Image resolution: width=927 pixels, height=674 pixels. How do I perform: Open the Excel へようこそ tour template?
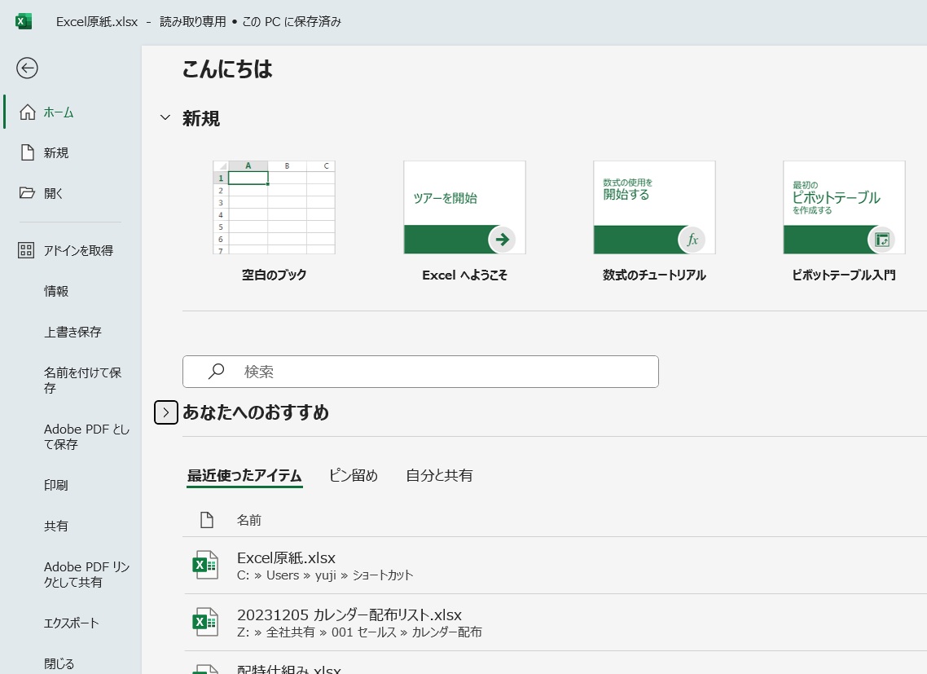pos(464,207)
